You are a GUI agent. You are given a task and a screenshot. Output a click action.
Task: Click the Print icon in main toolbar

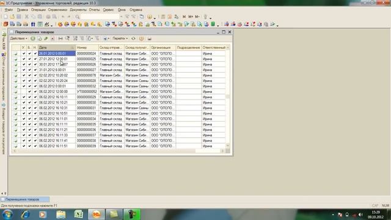(48, 16)
